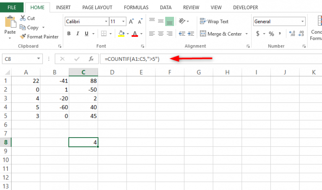Toggle Wrap Text on selected cell
This screenshot has height=190, width=322.
point(214,21)
